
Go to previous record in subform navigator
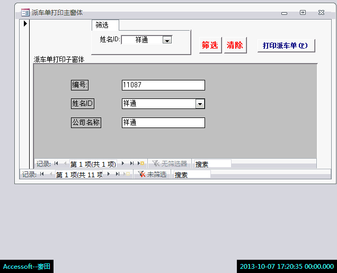pos(65,163)
